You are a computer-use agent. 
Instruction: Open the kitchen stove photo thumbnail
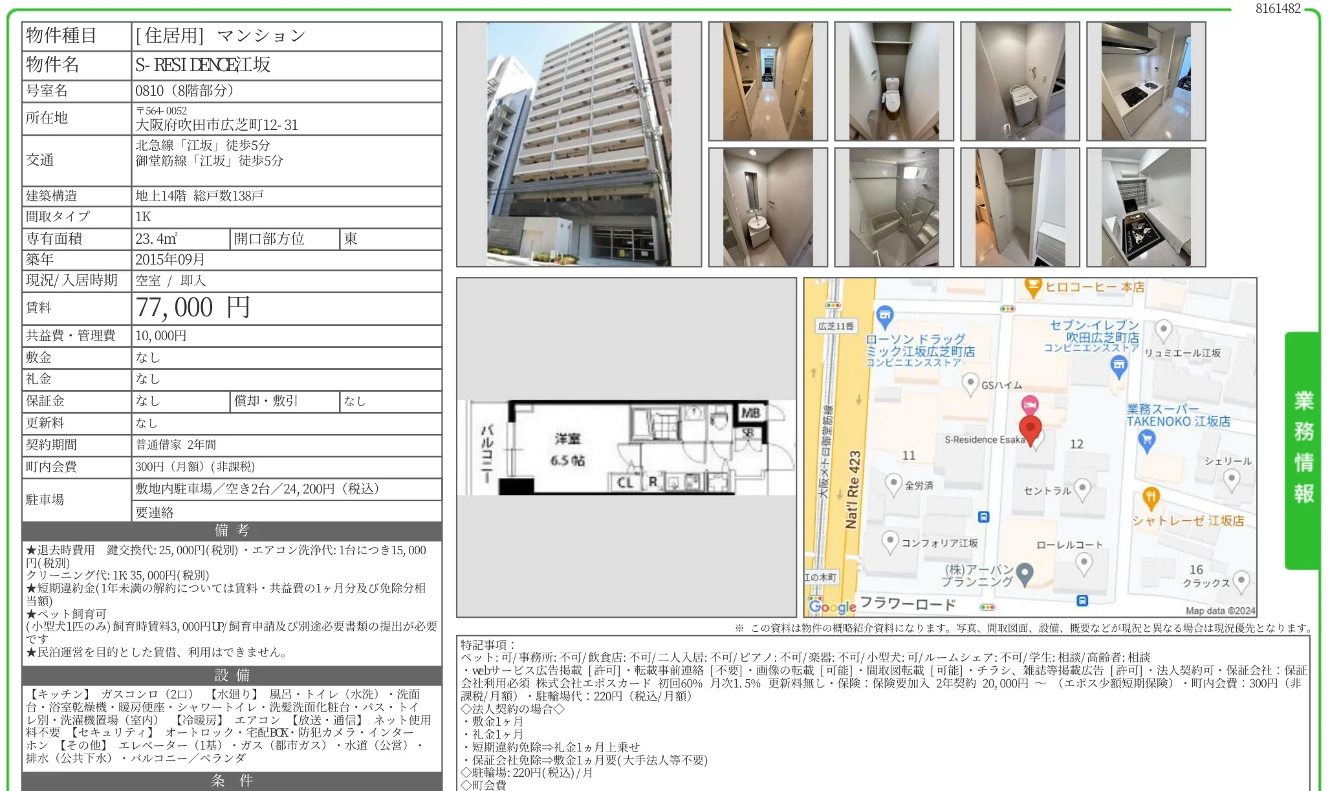coord(1146,79)
